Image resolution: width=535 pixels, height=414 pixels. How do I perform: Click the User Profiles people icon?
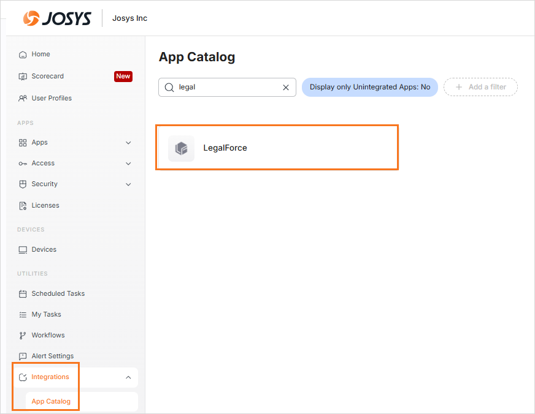coord(23,99)
